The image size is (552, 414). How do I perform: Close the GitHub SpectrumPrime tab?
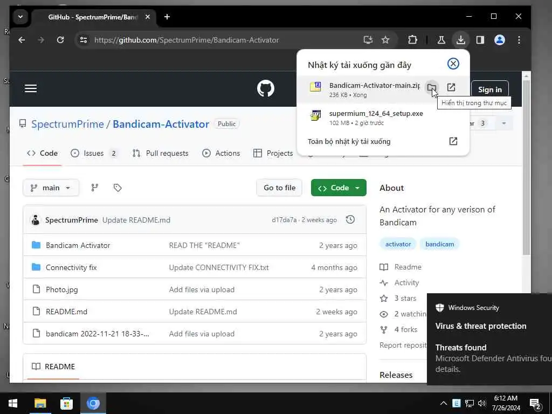coord(148,17)
